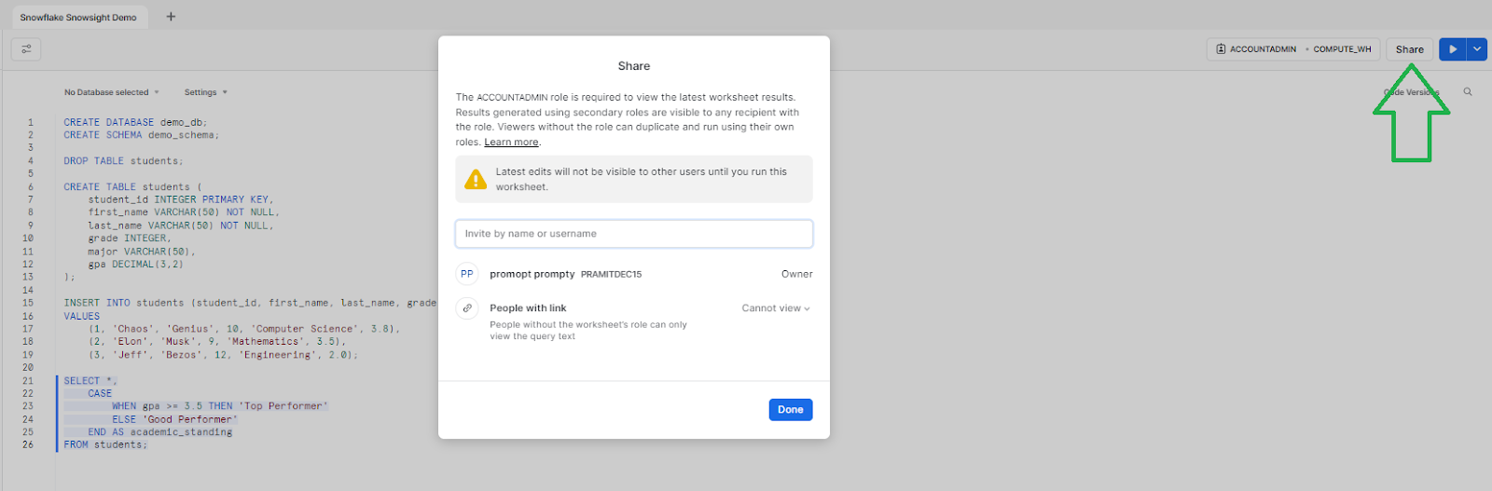Click the search magnifier icon in editor
1492x491 pixels.
tap(1468, 92)
